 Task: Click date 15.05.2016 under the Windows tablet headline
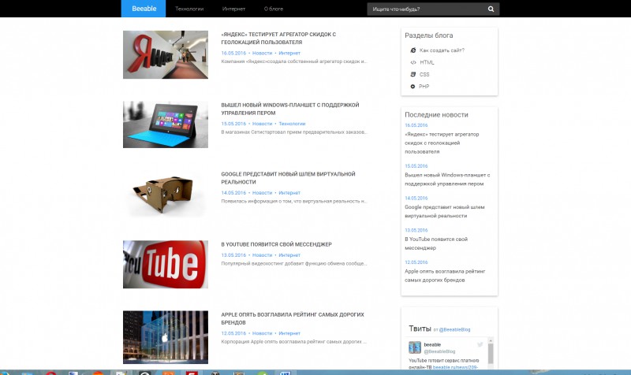[x=233, y=124]
